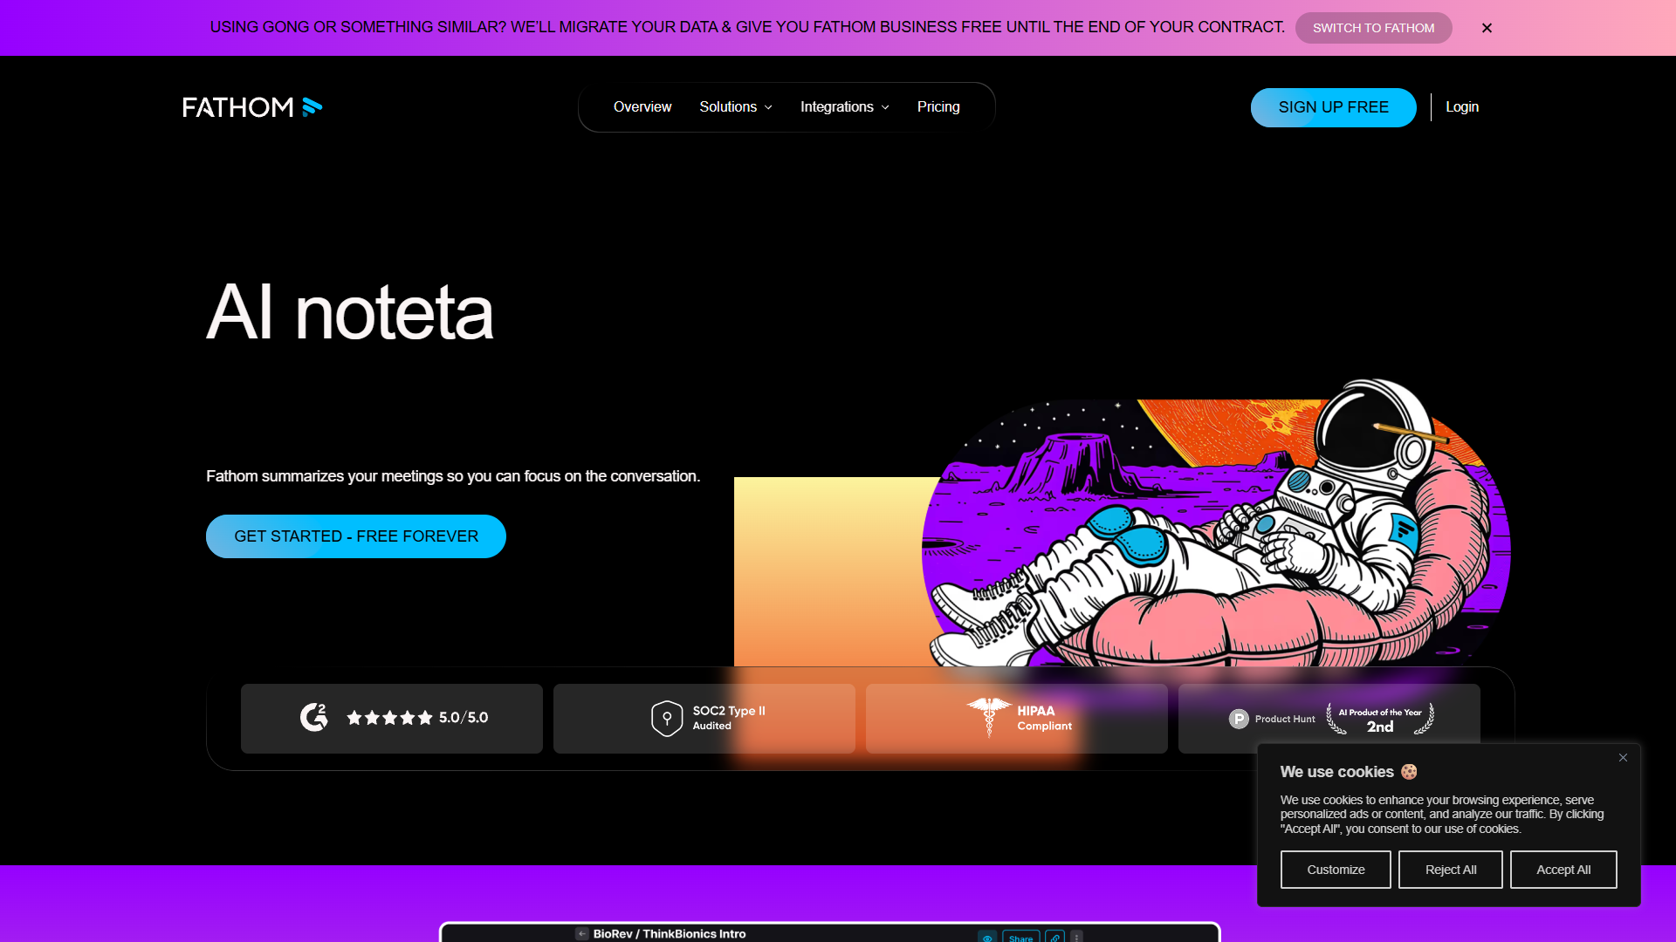The width and height of the screenshot is (1676, 942).
Task: Click the SIGN UP FREE button
Action: (1333, 107)
